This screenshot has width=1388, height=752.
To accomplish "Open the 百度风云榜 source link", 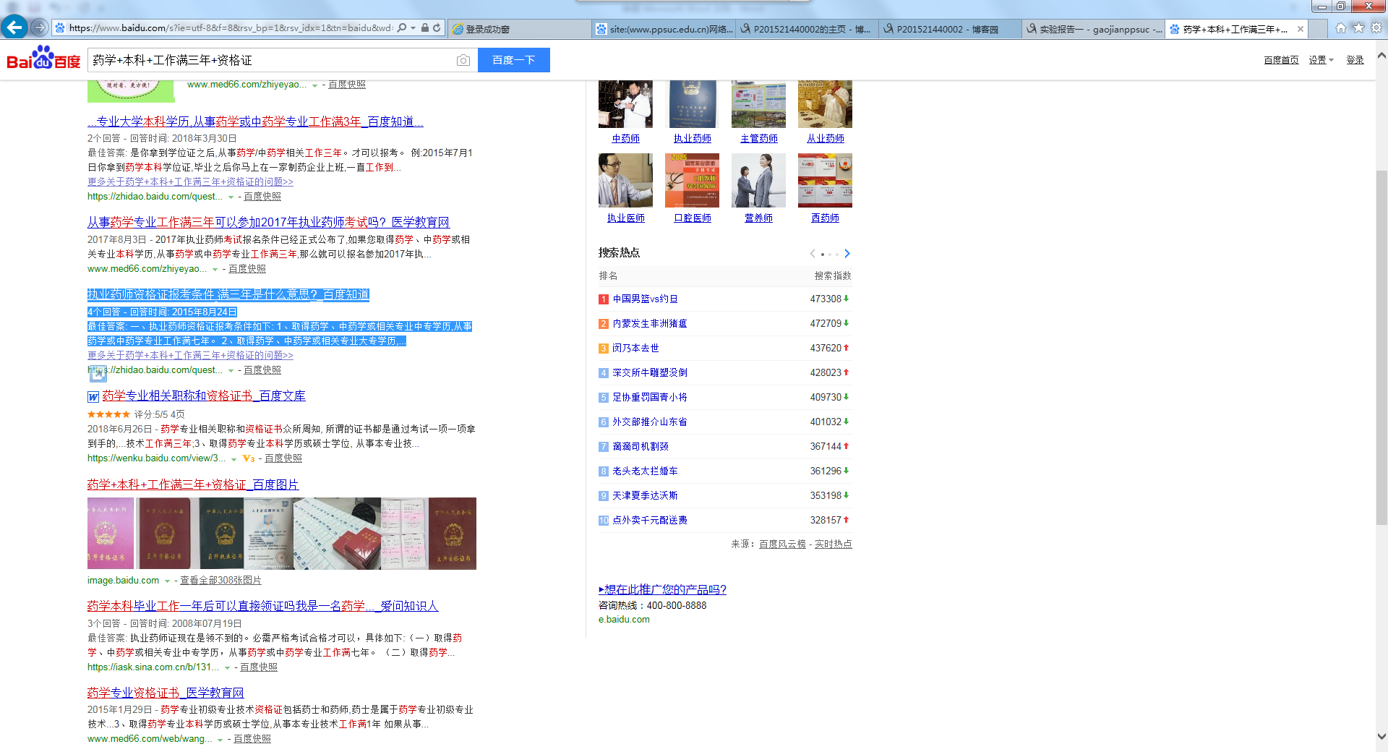I will coord(782,544).
